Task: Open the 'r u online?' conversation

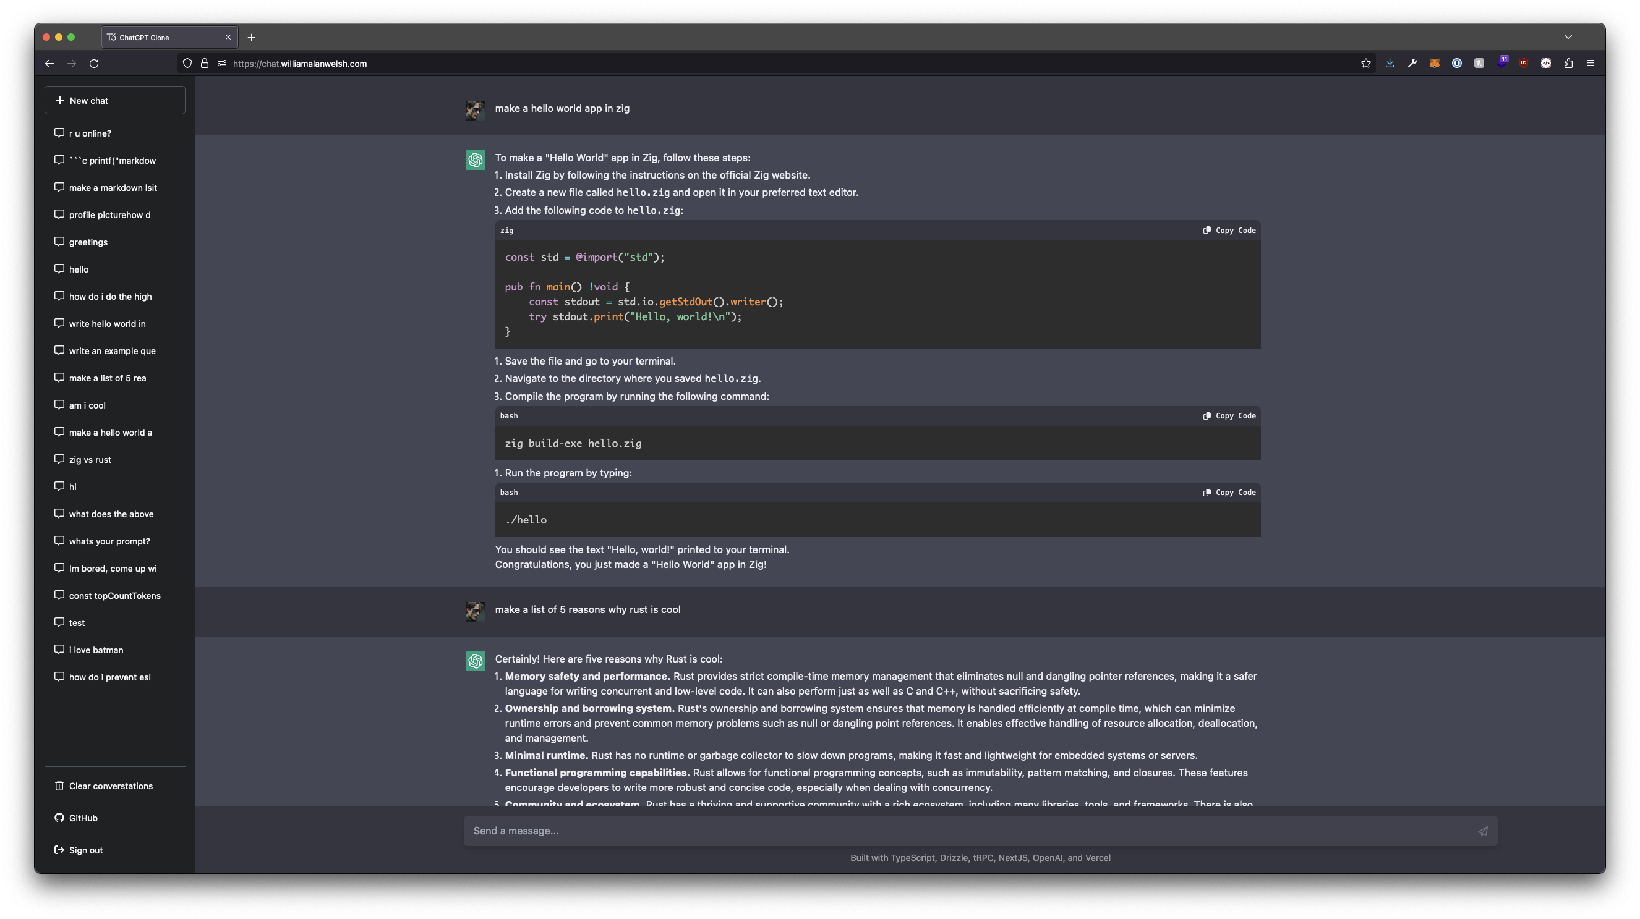Action: click(x=114, y=133)
